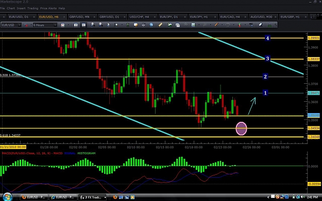Image resolution: width=322 pixels, height=201 pixels.
Task: Click the save chart disk icon
Action: pyautogui.click(x=193, y=25)
